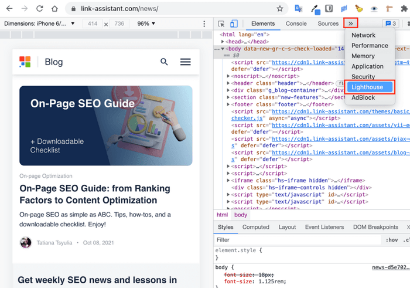Open the On-Page SEO Guide article title
410x288 pixels.
[x=95, y=194]
